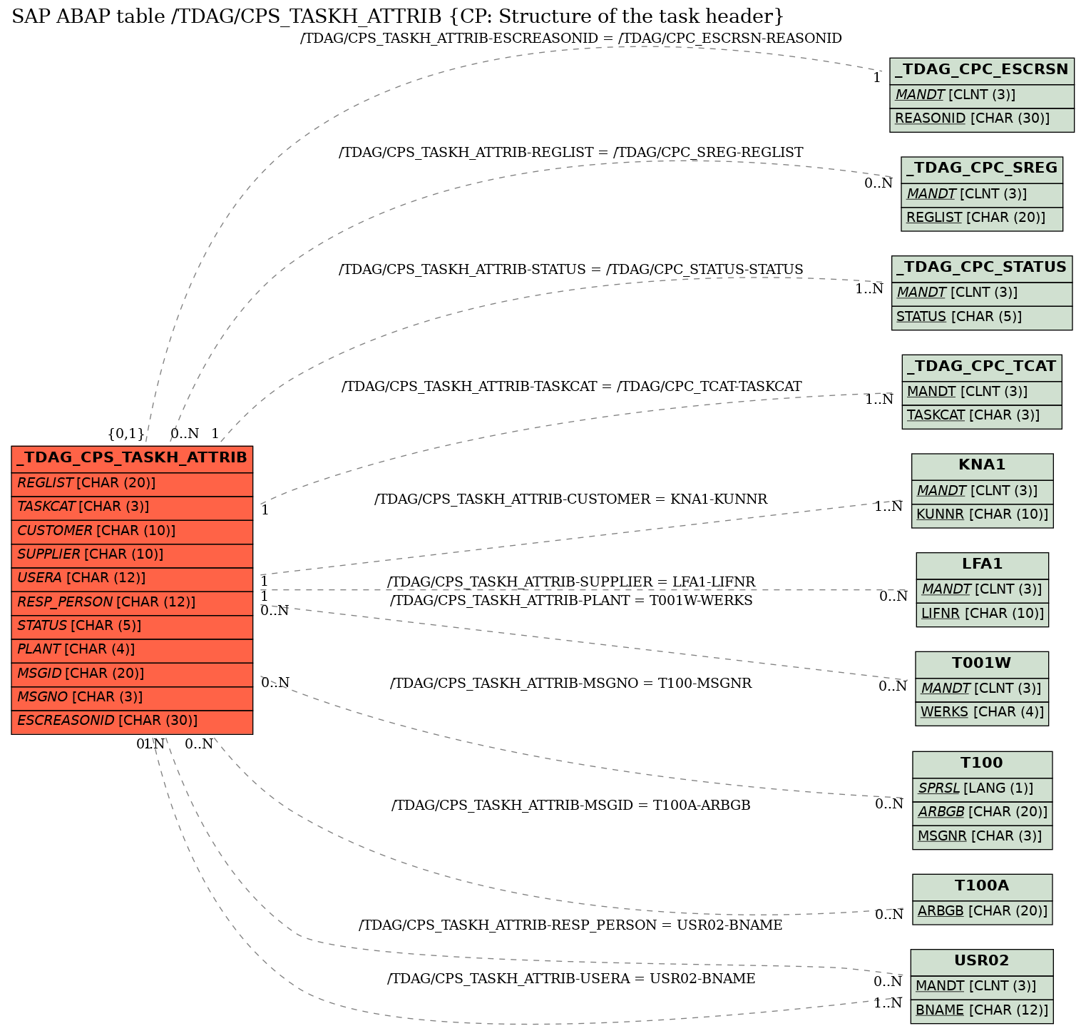Select the REGLIST [CHAR (20)] field in main table
Viewport: 1086px width, 1031px height.
(x=132, y=484)
